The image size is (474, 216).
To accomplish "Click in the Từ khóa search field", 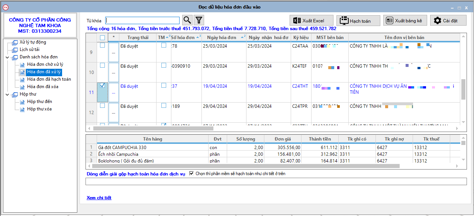I will pos(143,20).
